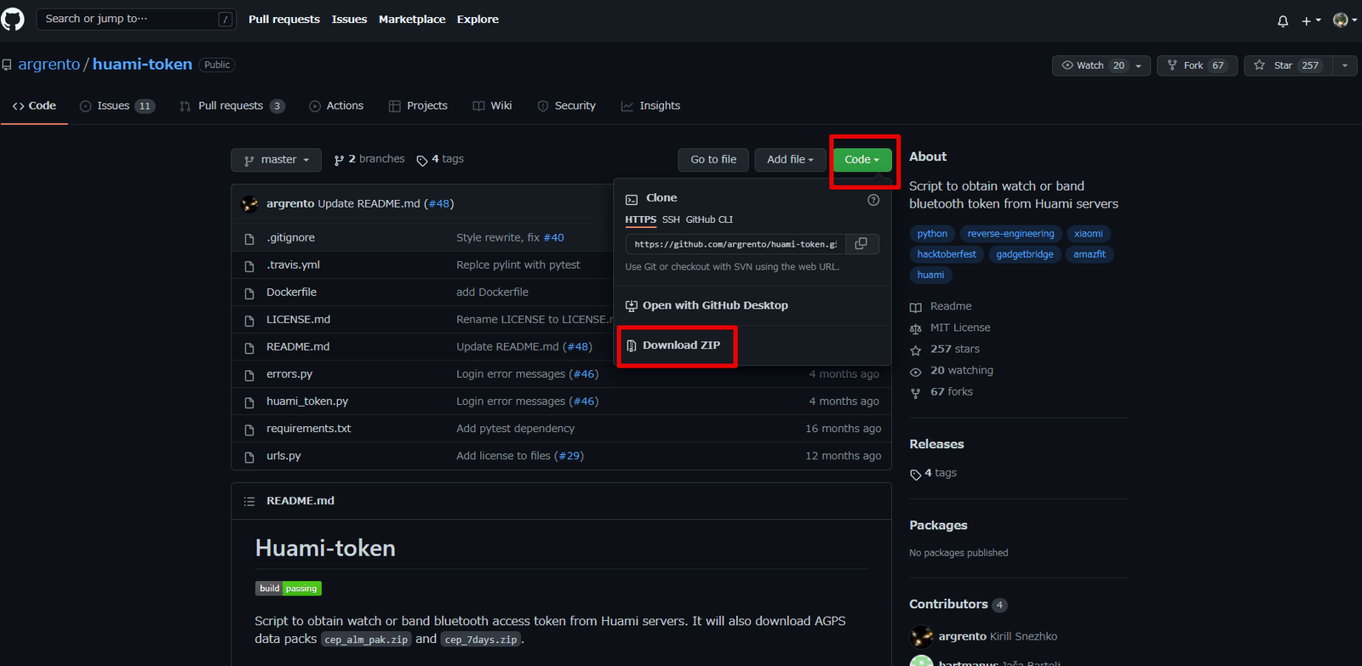Click the build passing badge
Viewport: 1362px width, 666px height.
pyautogui.click(x=289, y=589)
